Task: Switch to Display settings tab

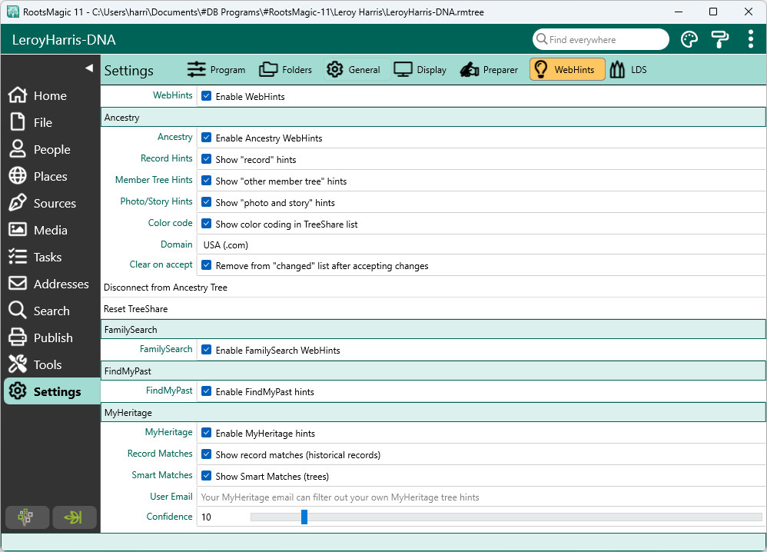Action: click(420, 69)
